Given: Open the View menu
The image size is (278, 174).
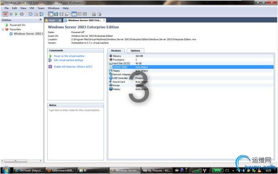Looking at the screenshot, I should (23, 8).
